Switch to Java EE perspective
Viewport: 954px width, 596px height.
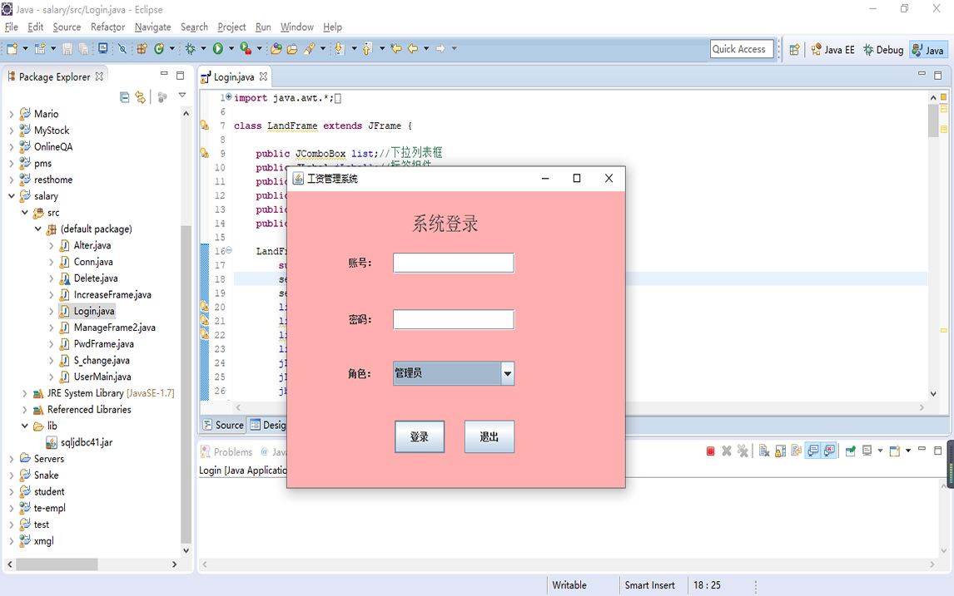tap(832, 50)
